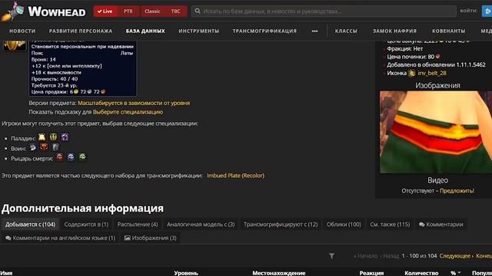The image size is (492, 276).
Task: Select the См. также (115) tab
Action: (390, 225)
